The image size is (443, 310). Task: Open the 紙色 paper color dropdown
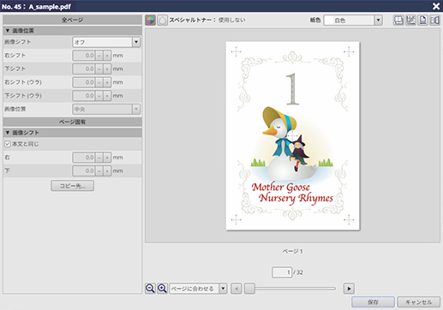click(353, 21)
